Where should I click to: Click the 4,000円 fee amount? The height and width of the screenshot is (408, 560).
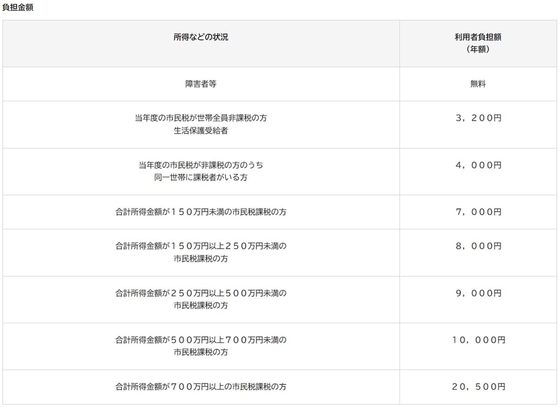[478, 165]
